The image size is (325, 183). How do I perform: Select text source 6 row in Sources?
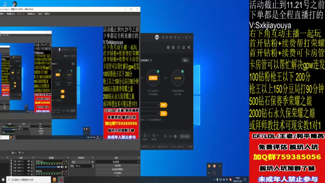click(x=22, y=161)
